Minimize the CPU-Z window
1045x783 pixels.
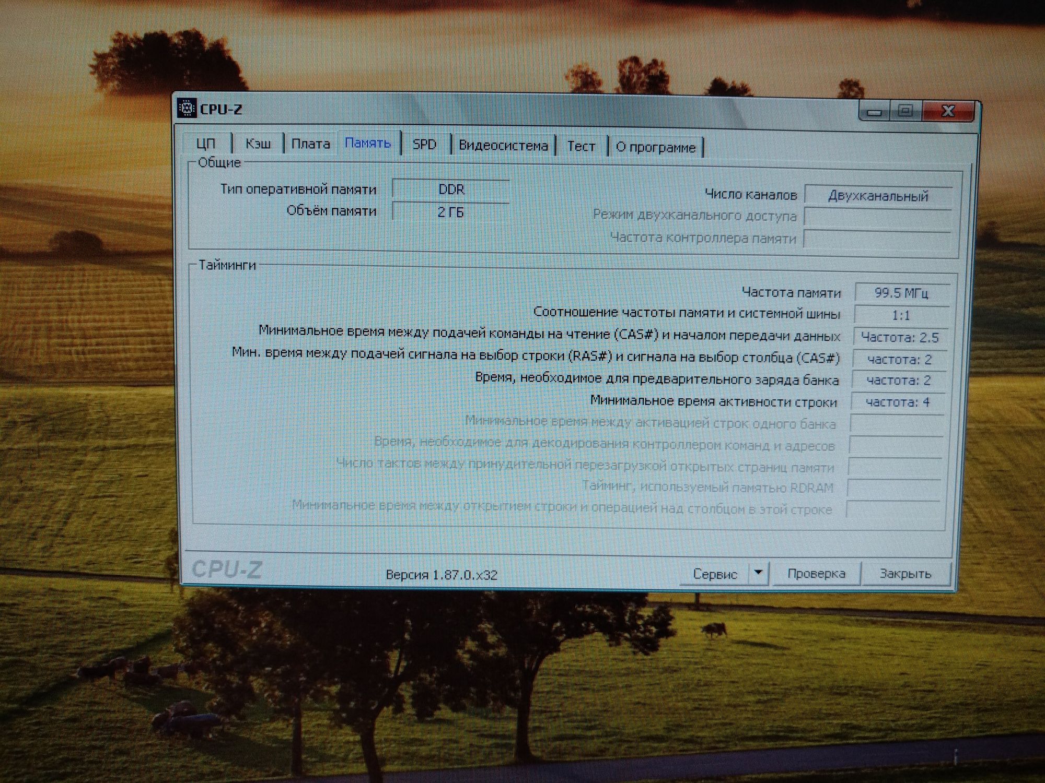(x=875, y=111)
